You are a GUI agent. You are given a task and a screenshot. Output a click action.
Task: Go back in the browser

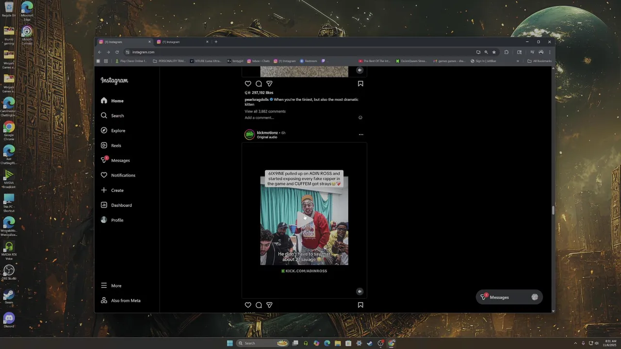100,52
